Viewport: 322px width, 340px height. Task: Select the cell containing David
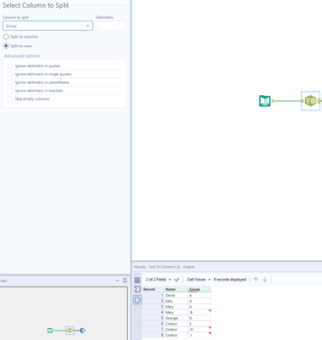[x=176, y=295]
